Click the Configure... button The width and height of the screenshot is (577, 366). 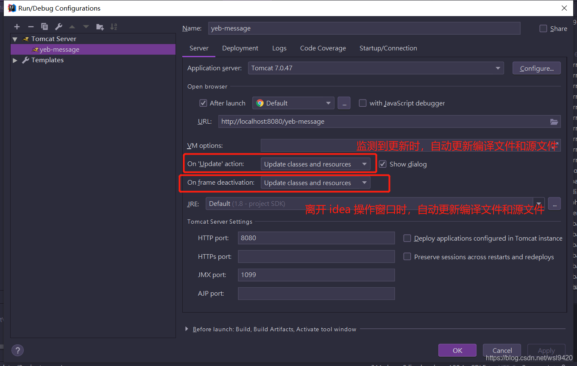click(x=537, y=68)
